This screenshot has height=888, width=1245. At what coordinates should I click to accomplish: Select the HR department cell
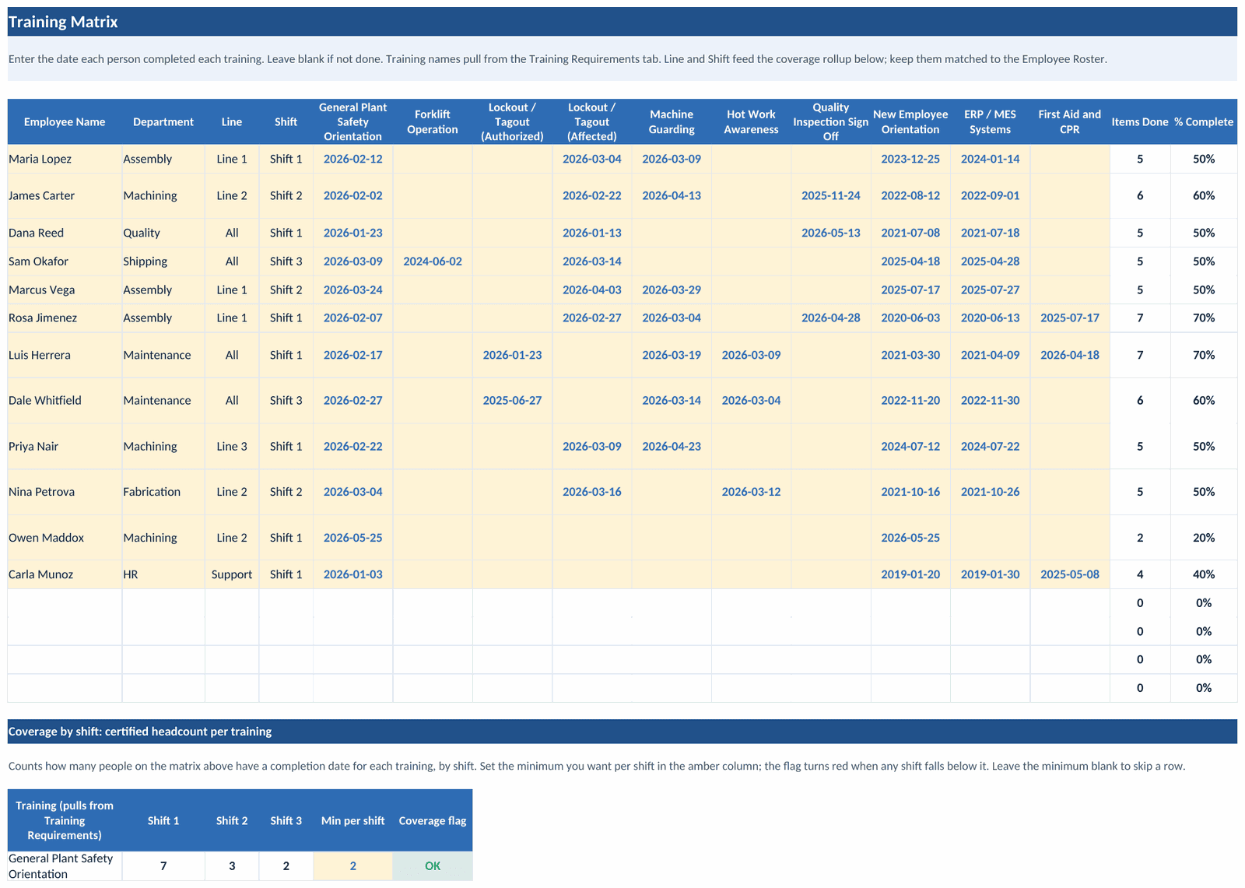[x=163, y=574]
